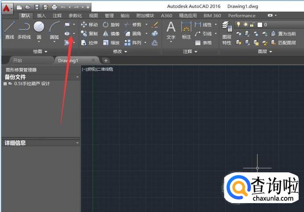Open the 开始 document tab
Viewport: 304px width, 212px height.
(x=17, y=60)
